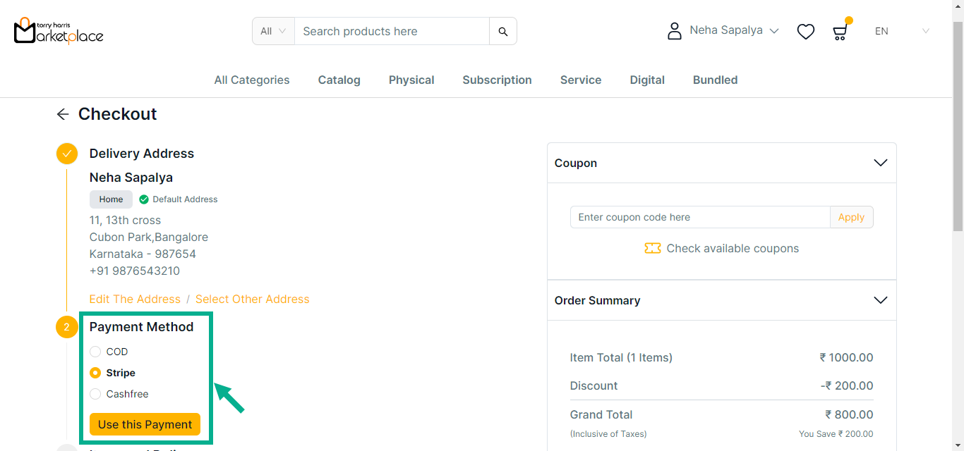Image resolution: width=964 pixels, height=451 pixels.
Task: Select the Cashfree payment option
Action: (x=95, y=394)
